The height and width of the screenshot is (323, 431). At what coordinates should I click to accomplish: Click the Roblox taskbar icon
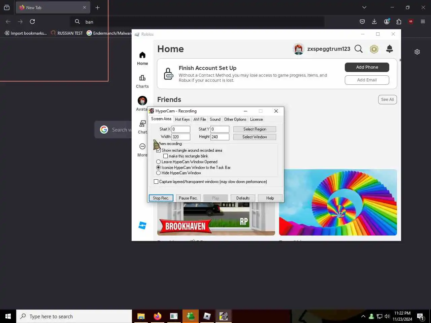(x=207, y=316)
